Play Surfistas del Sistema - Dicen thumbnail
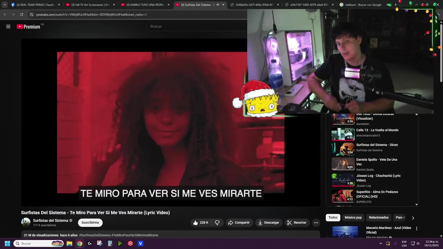 point(343,149)
